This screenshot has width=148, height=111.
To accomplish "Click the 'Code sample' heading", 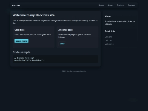I will point(22,52).
